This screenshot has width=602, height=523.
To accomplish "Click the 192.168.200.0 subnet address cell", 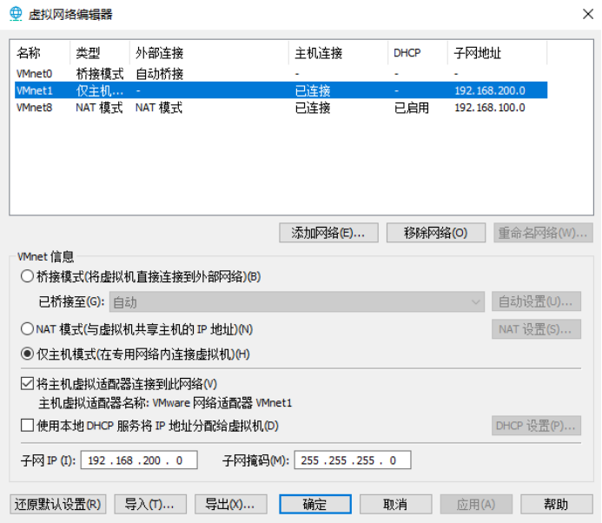I will (490, 90).
